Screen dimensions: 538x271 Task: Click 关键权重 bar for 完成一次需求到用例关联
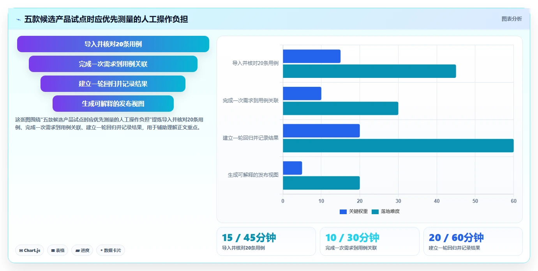click(x=302, y=93)
